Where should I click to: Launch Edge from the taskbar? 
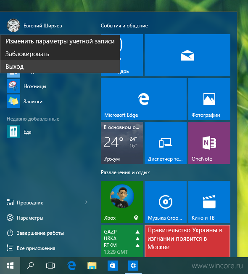pos(71,266)
